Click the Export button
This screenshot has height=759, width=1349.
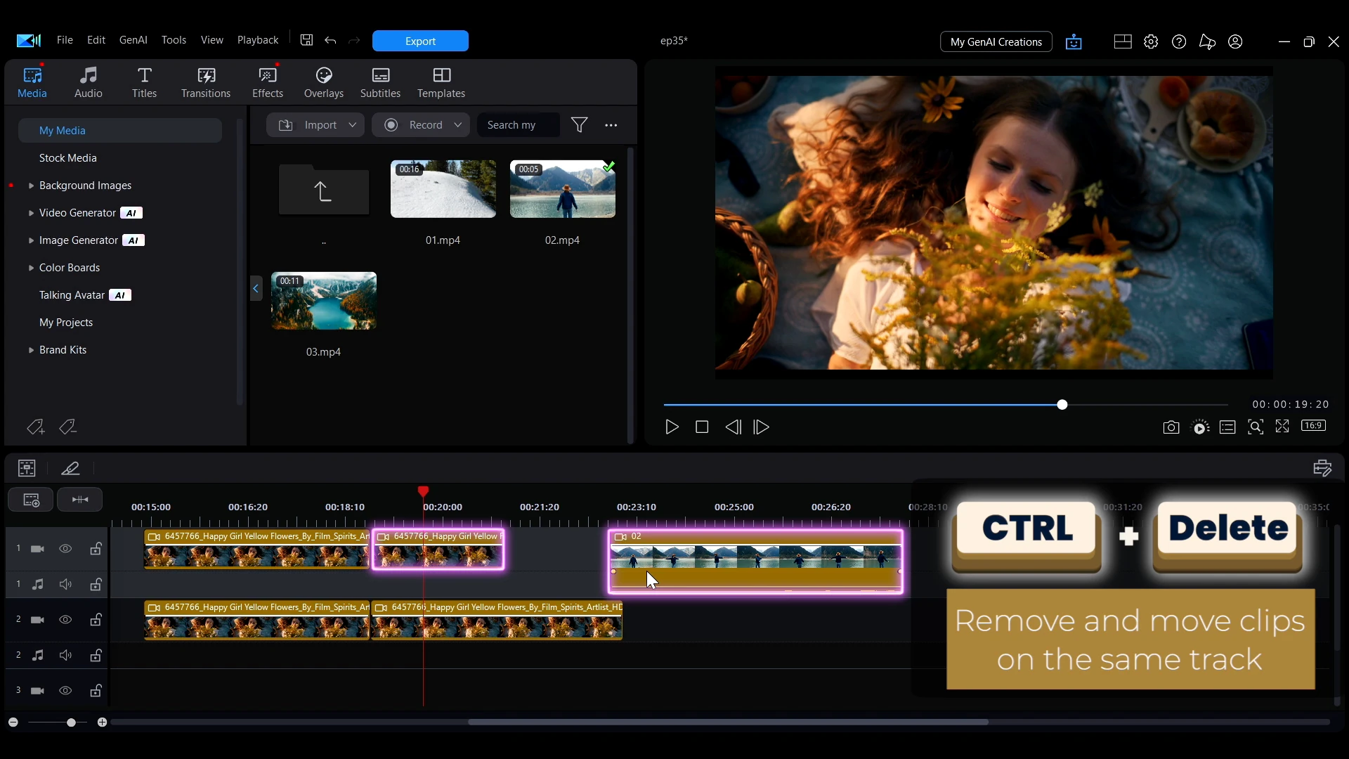coord(420,41)
